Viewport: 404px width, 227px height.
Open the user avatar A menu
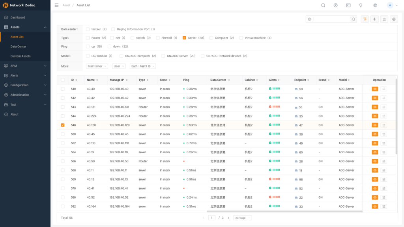390,5
